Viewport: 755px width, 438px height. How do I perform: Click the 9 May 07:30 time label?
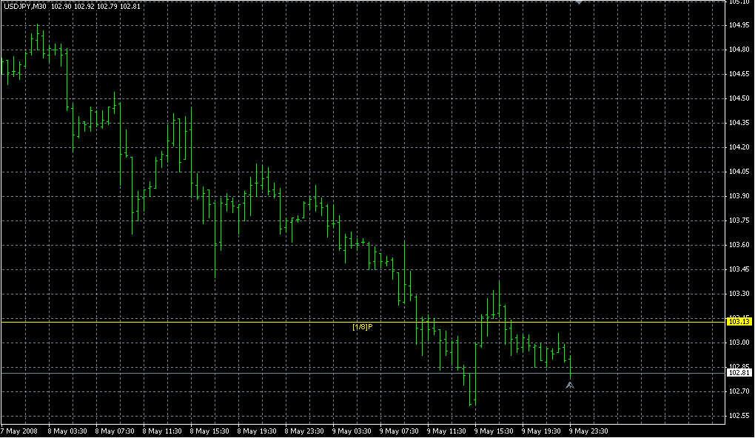pos(399,431)
